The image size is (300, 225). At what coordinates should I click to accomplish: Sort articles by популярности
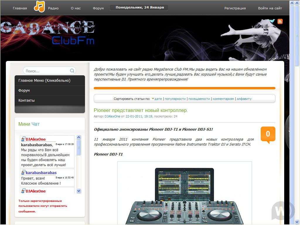pyautogui.click(x=175, y=99)
